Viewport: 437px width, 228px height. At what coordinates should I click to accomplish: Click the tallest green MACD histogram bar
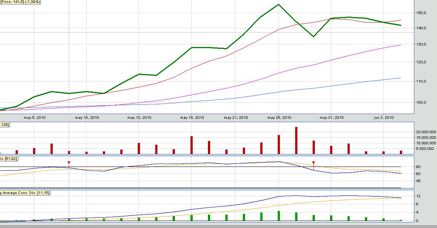(279, 216)
